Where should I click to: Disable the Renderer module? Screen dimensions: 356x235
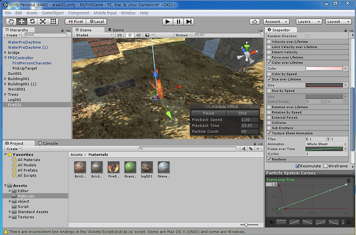[x=269, y=159]
